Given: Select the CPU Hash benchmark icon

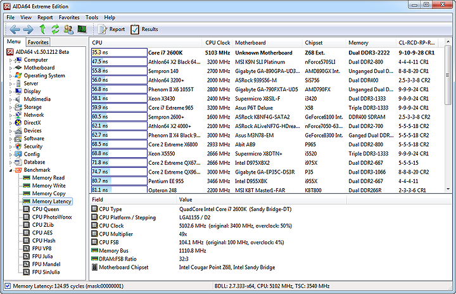Looking at the screenshot, I should [x=27, y=240].
